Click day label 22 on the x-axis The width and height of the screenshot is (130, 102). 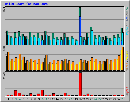[88, 99]
